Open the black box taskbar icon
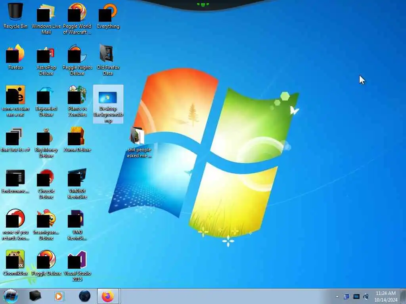Image resolution: width=406 pixels, height=304 pixels. tap(35, 296)
